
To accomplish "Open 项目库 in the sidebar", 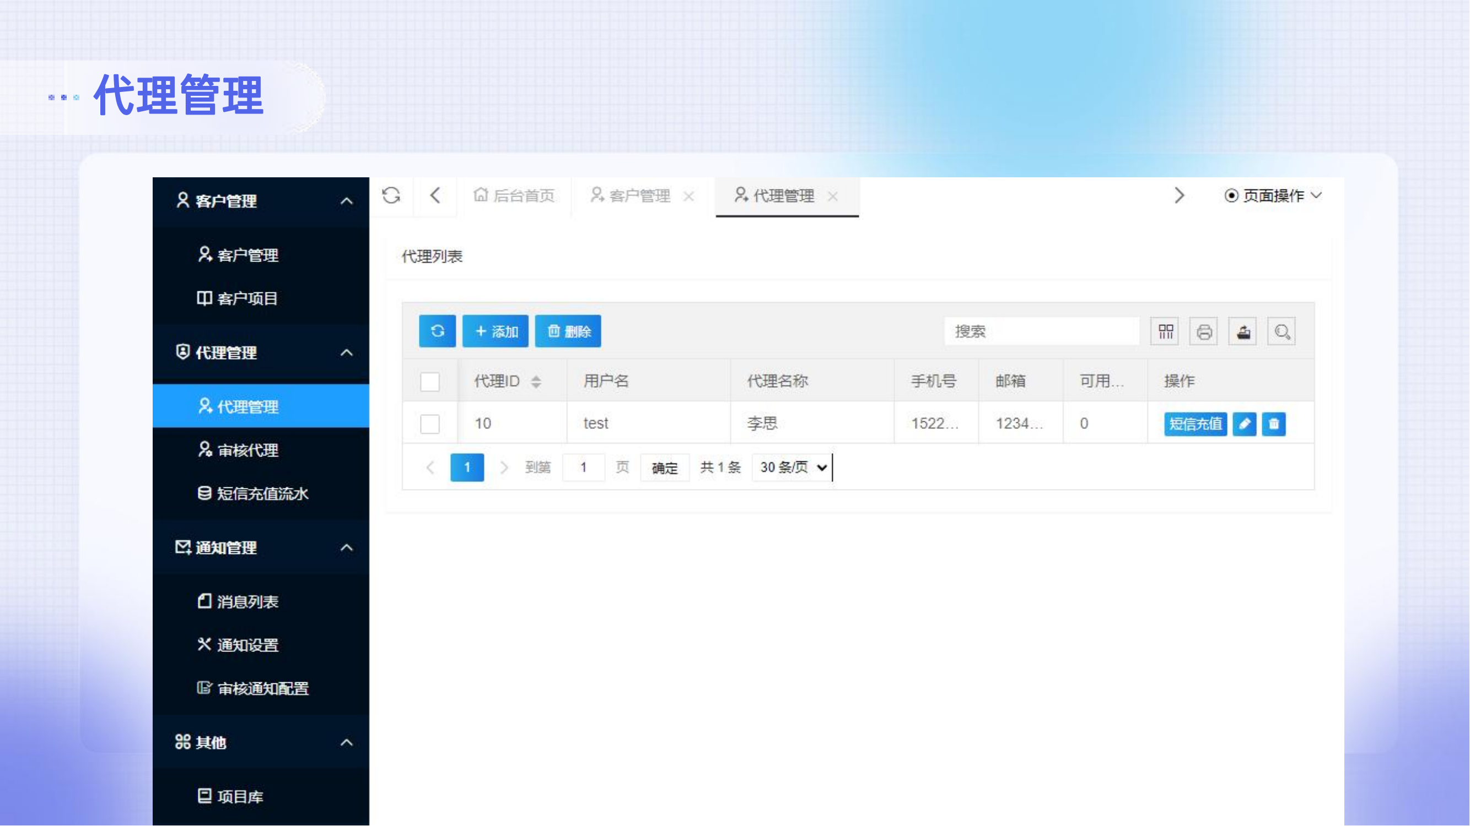I will coord(261,796).
